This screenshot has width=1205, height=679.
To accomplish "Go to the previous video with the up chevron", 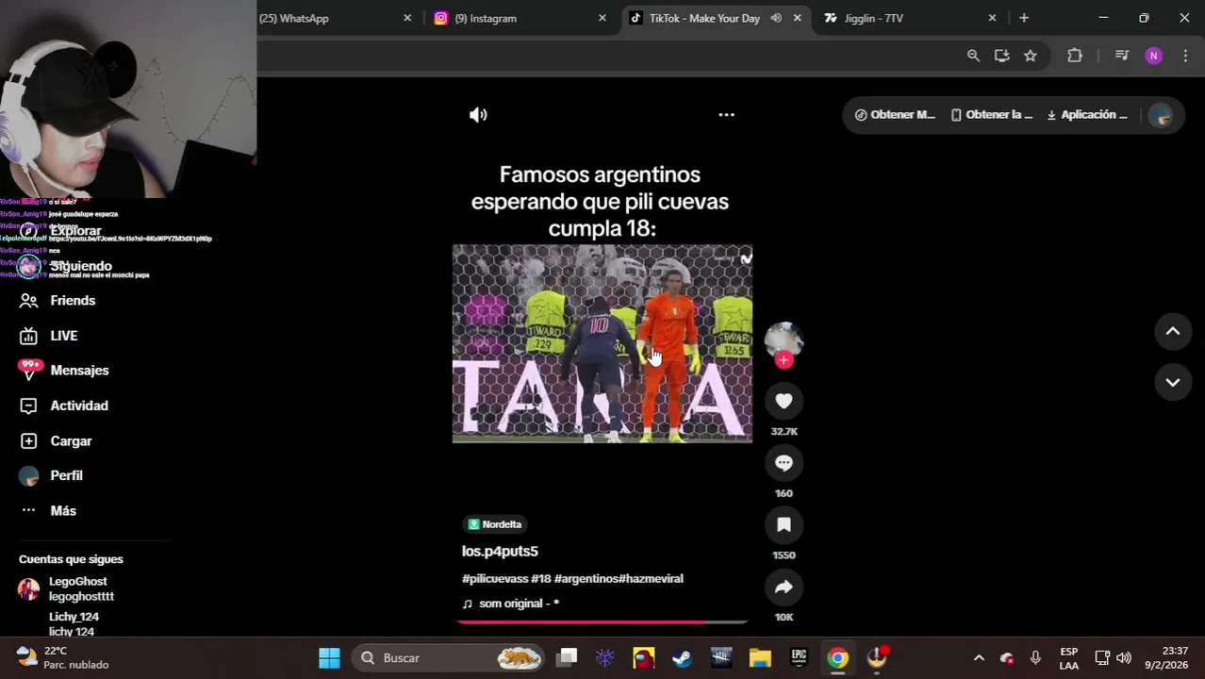I will (x=1173, y=331).
